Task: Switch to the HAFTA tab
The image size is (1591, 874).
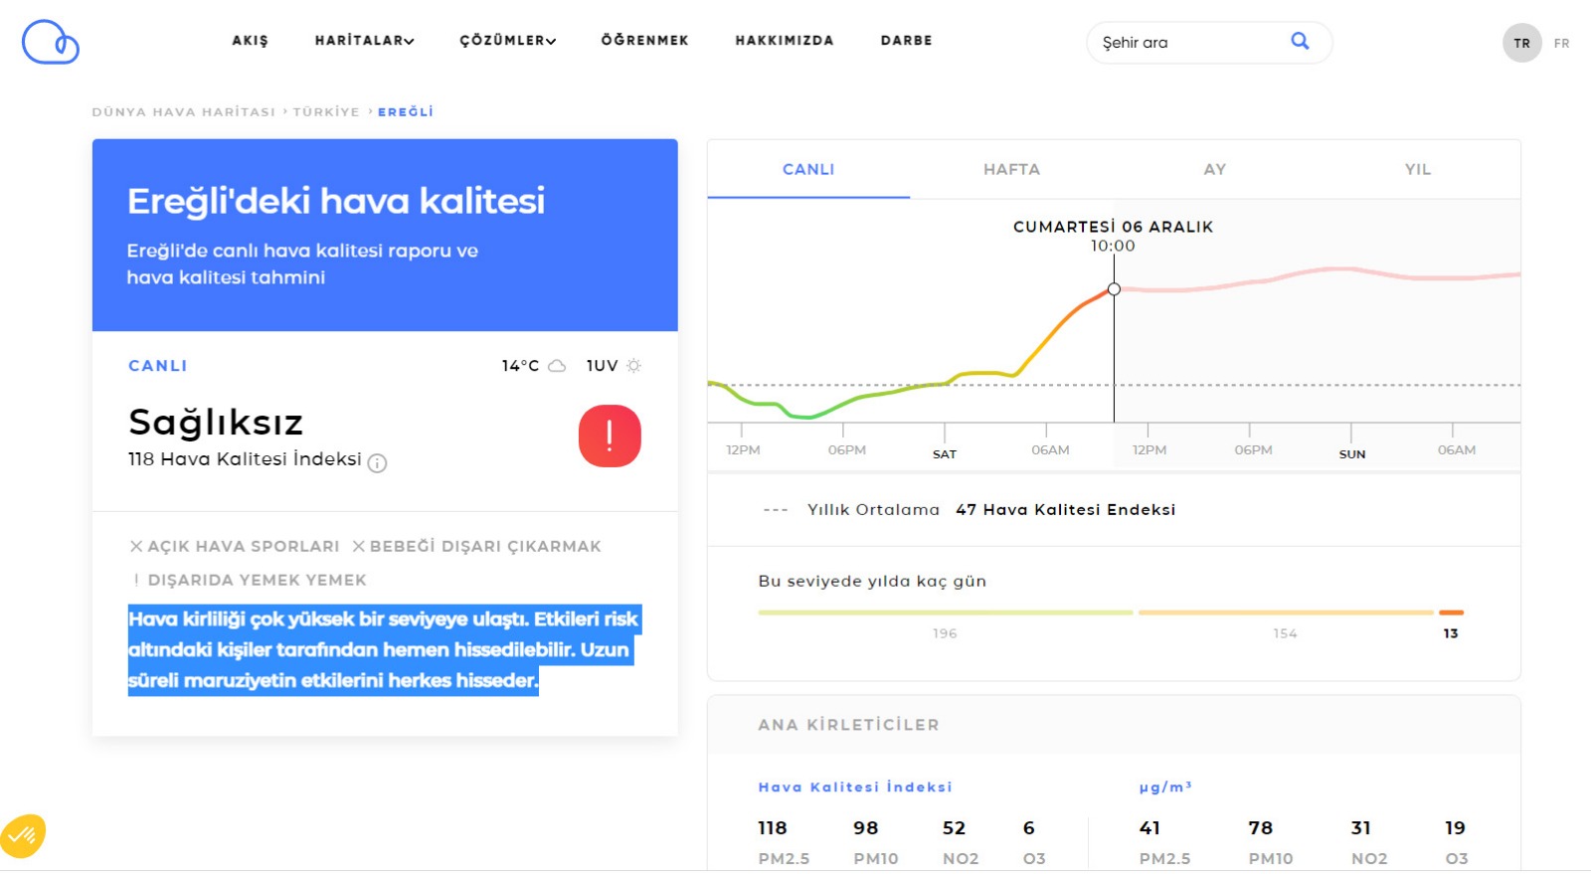Action: point(1011,169)
